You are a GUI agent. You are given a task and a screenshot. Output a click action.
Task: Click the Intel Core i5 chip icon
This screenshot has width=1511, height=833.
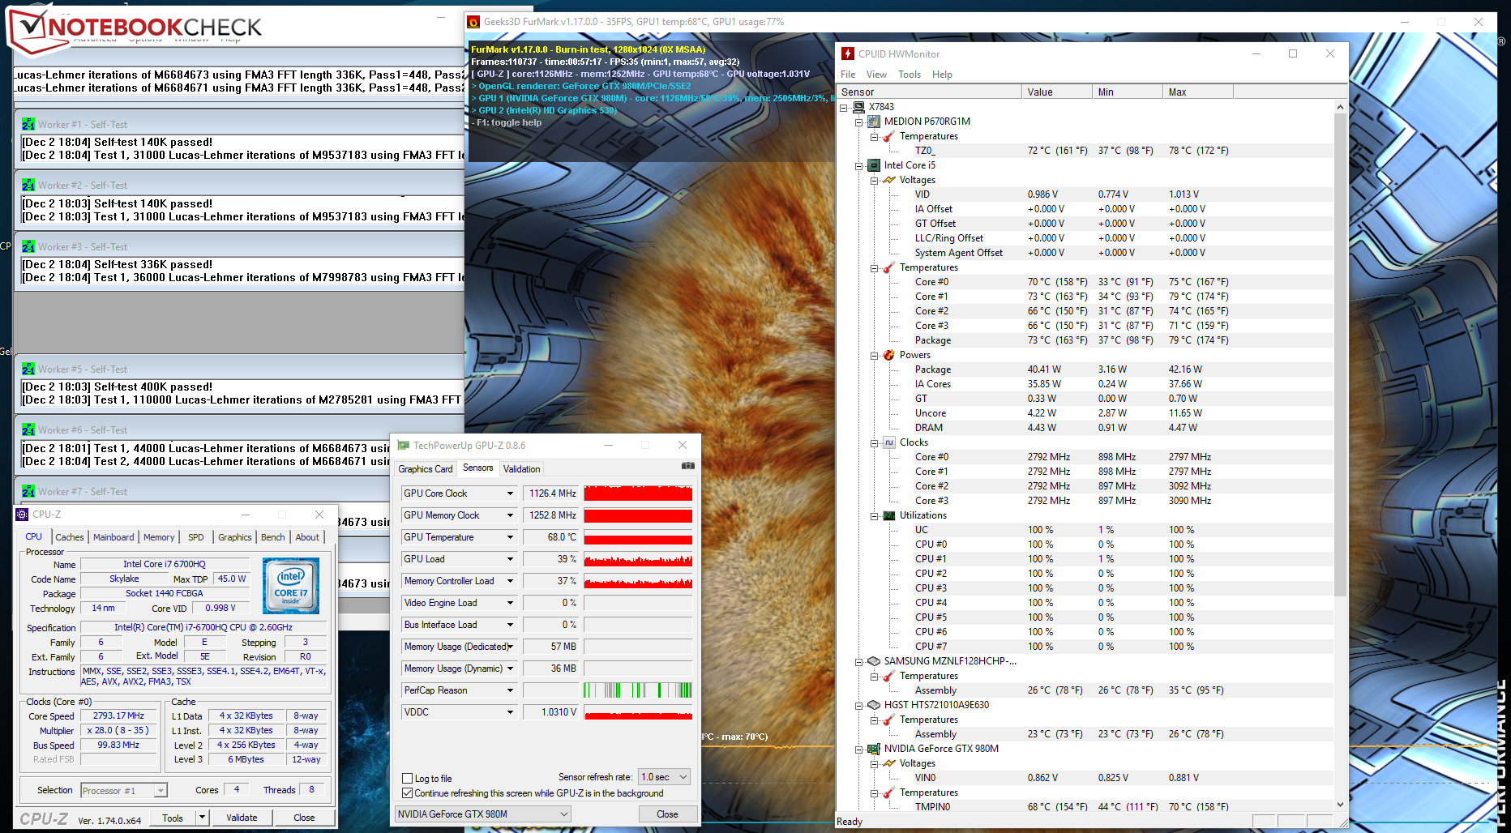click(874, 165)
